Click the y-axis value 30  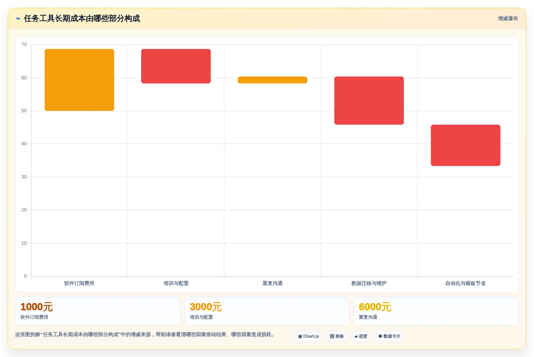point(24,177)
